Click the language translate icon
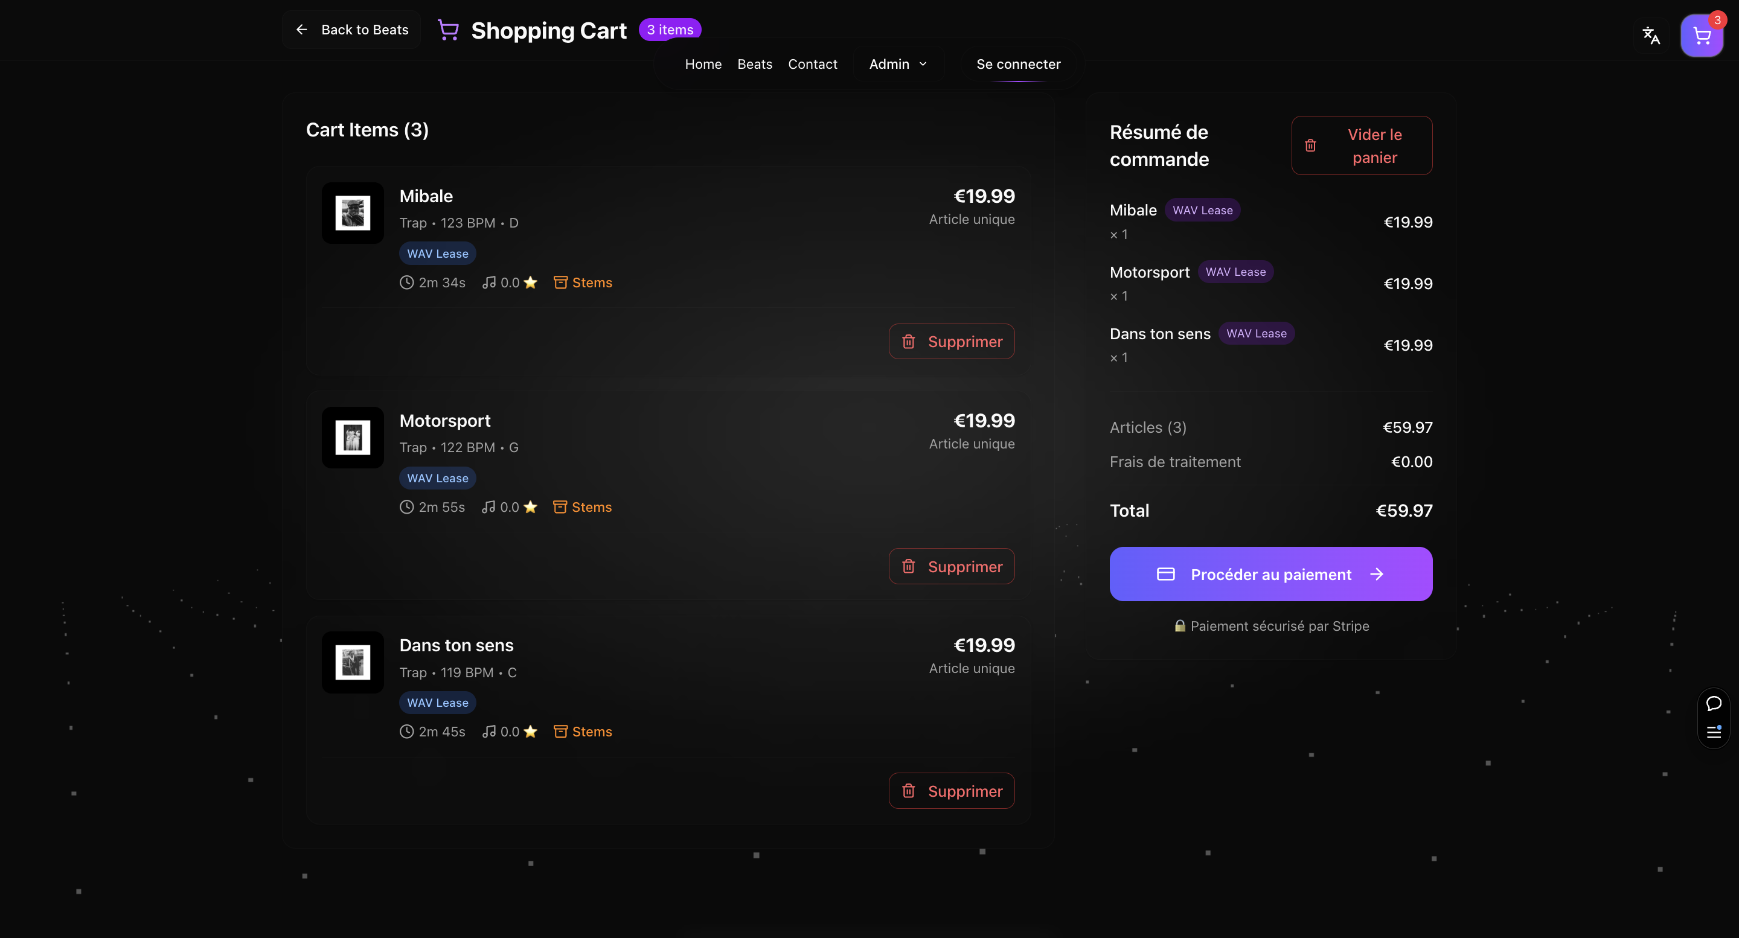Viewport: 1739px width, 938px height. (x=1651, y=36)
